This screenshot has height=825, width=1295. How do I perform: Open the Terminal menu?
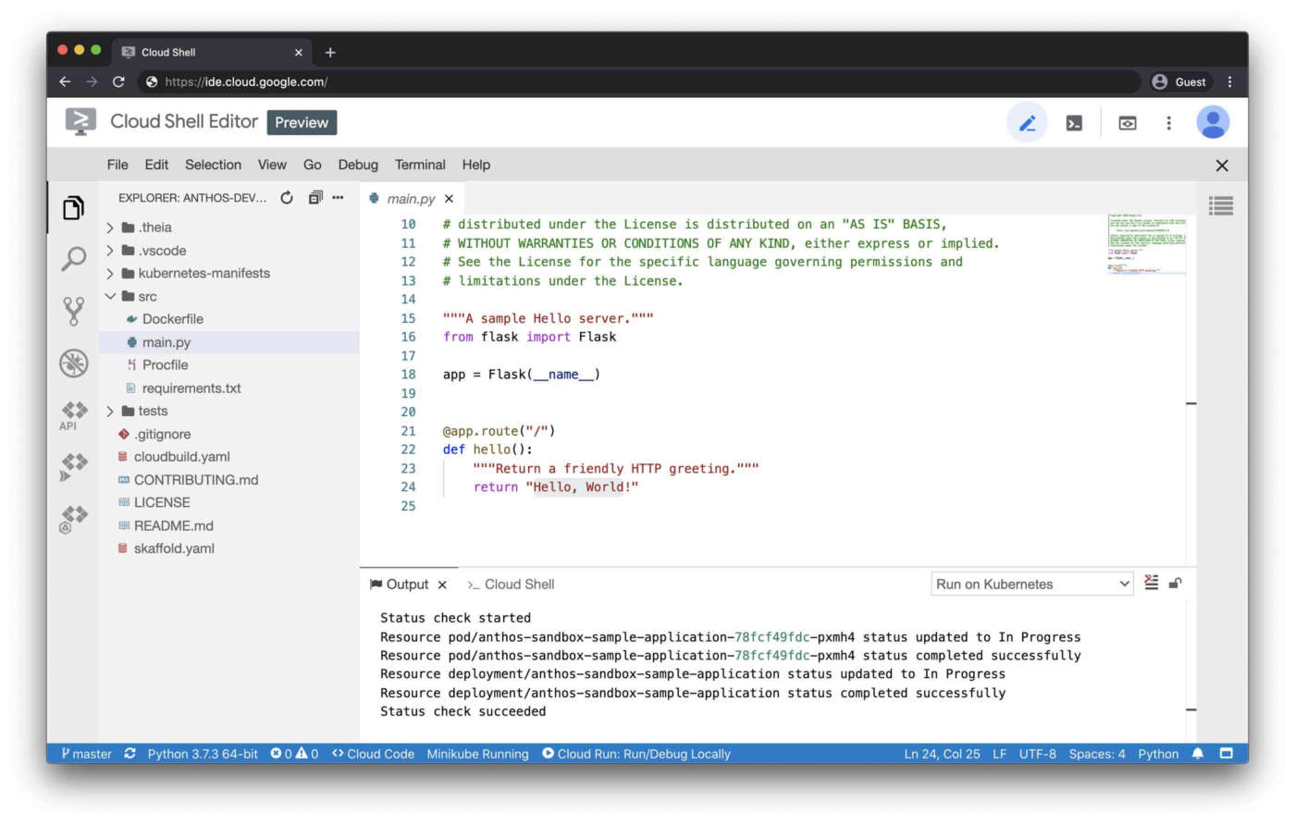(x=419, y=165)
